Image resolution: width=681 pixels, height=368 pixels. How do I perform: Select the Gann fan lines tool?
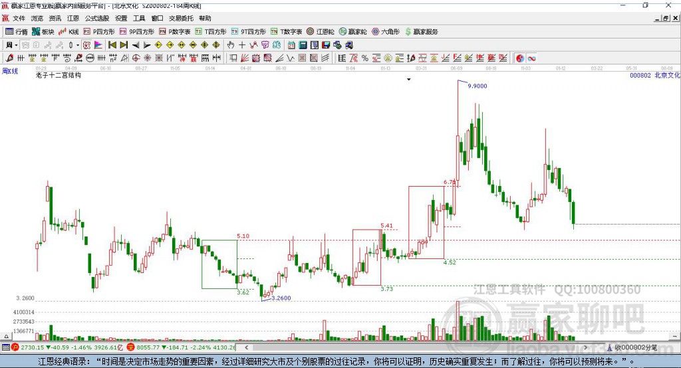click(x=245, y=58)
